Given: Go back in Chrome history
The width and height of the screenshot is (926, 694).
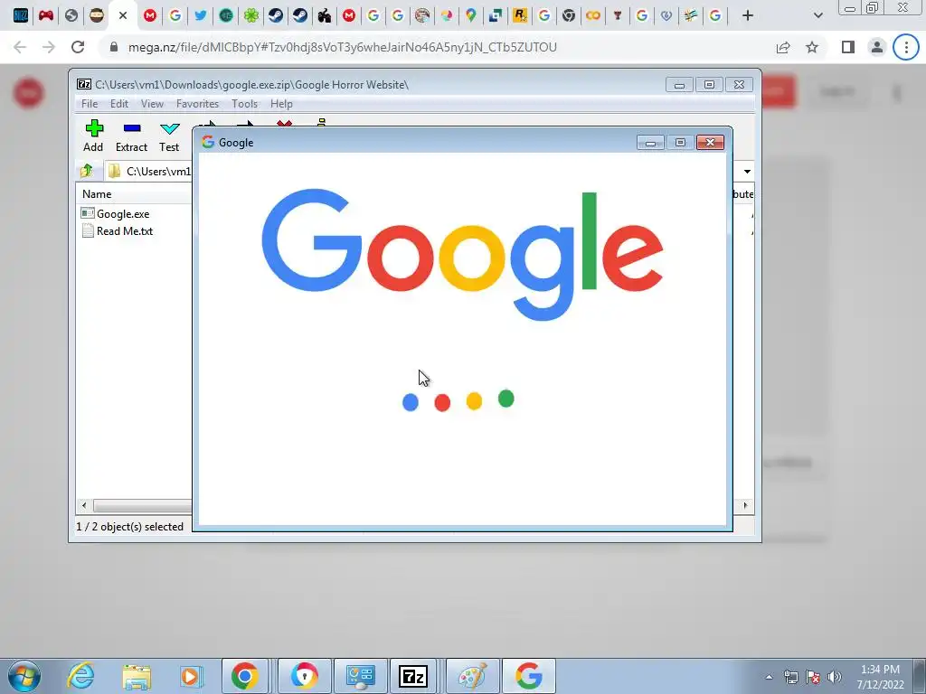Looking at the screenshot, I should click(x=20, y=47).
